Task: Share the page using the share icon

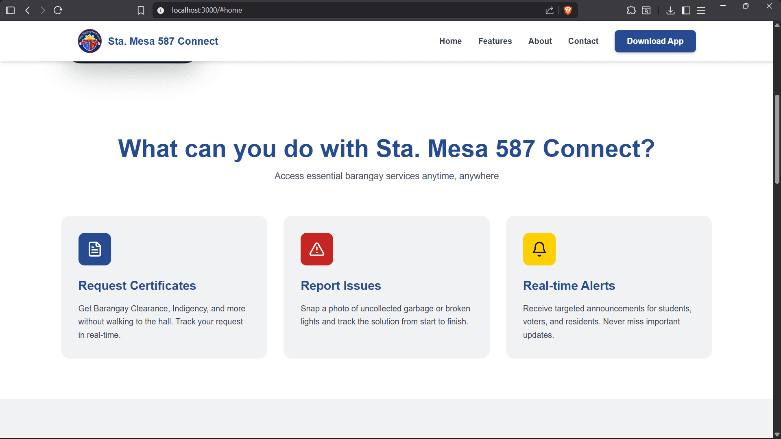Action: point(550,10)
